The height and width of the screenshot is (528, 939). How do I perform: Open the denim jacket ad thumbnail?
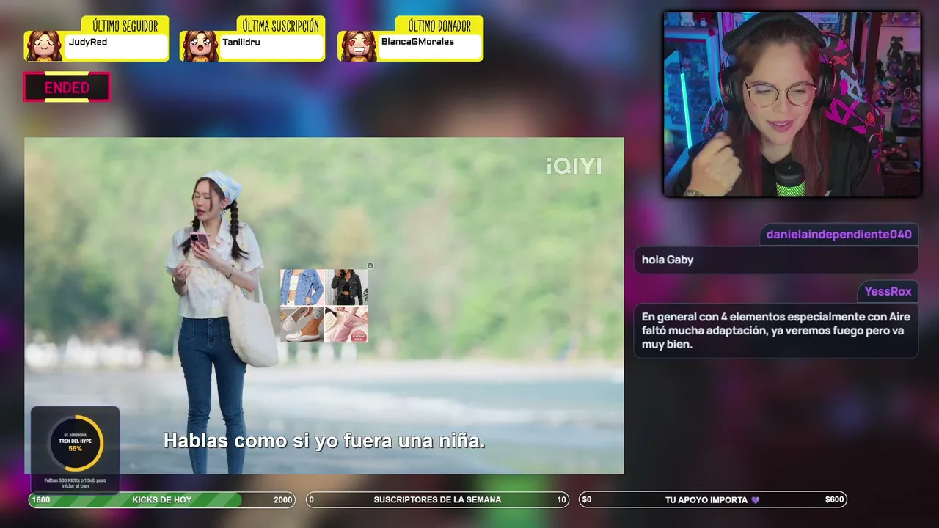point(302,287)
